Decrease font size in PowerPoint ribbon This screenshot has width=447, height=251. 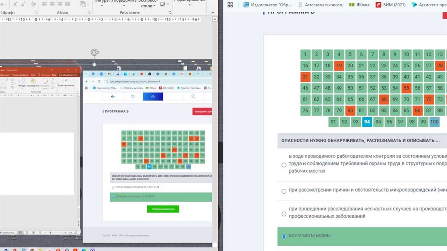23,4
